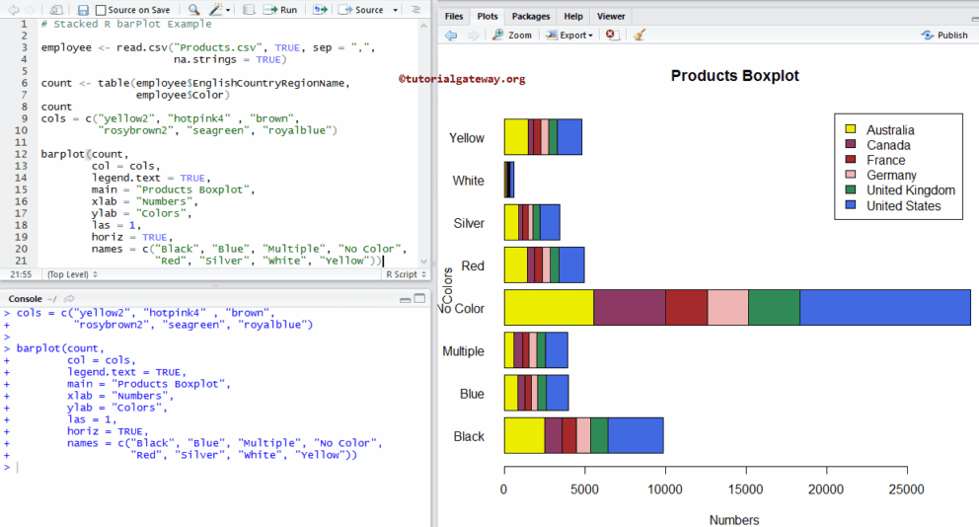Open the Export dropdown menu
The width and height of the screenshot is (979, 527).
(570, 35)
